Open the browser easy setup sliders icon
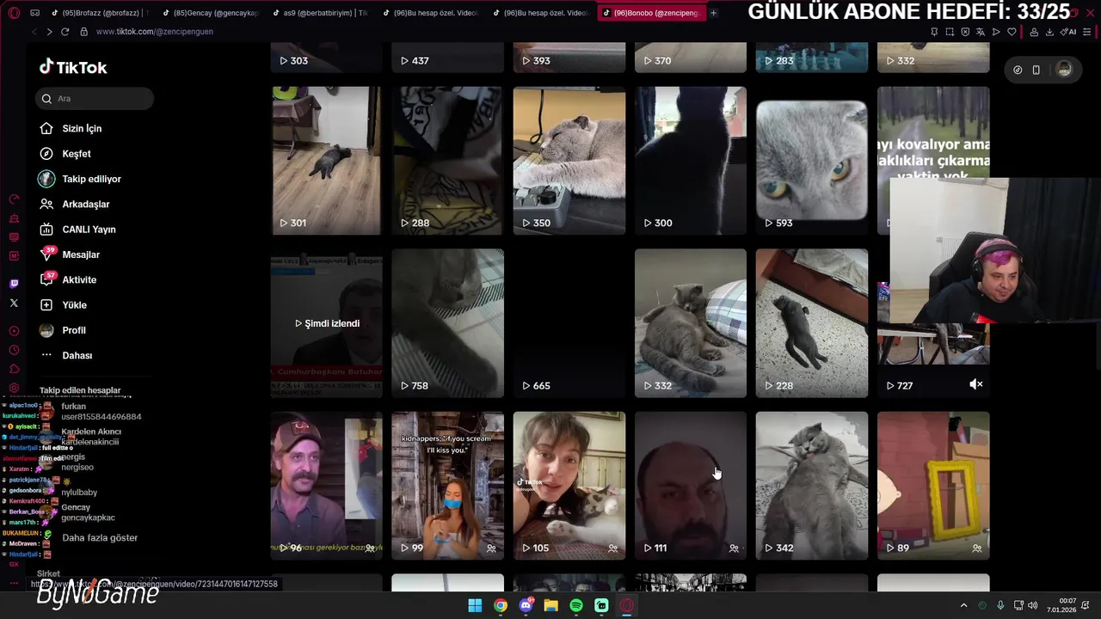Image resolution: width=1101 pixels, height=619 pixels. point(1087,32)
